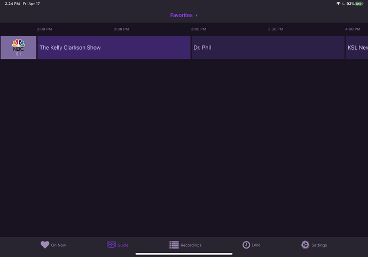Switch to the Recordings tab label
368x257 pixels.
point(191,245)
